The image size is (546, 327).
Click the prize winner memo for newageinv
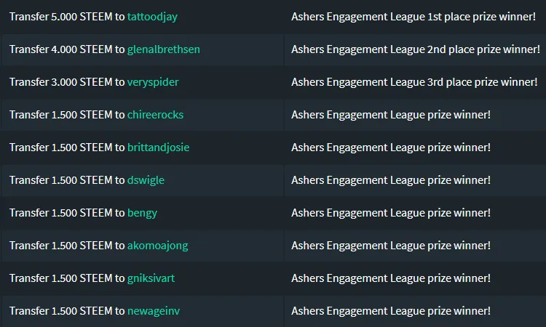tap(391, 311)
